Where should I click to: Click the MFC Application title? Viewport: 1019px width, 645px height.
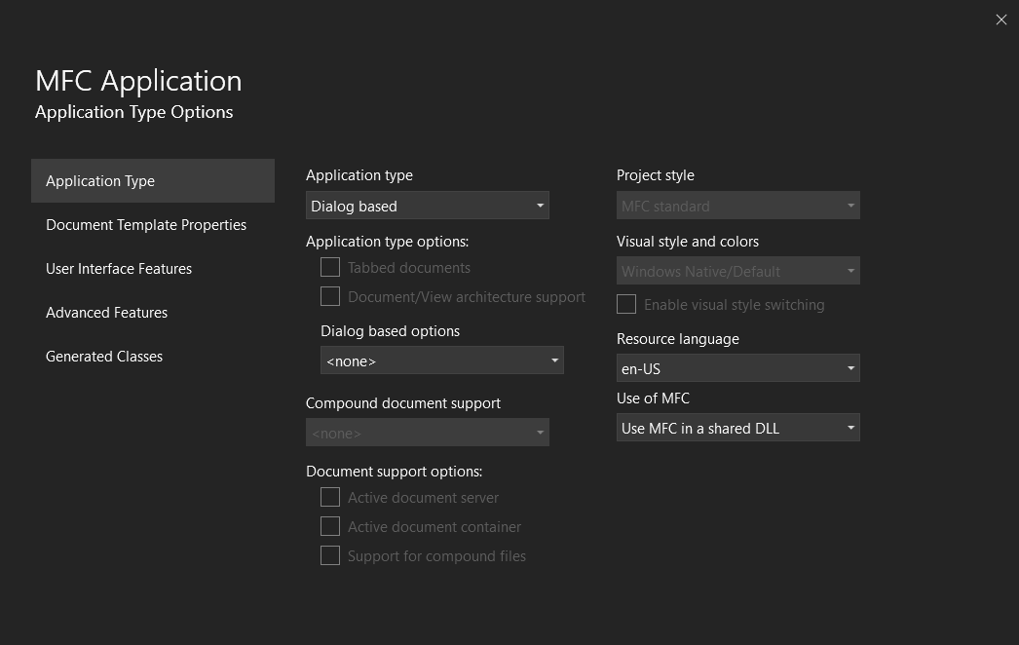tap(138, 81)
